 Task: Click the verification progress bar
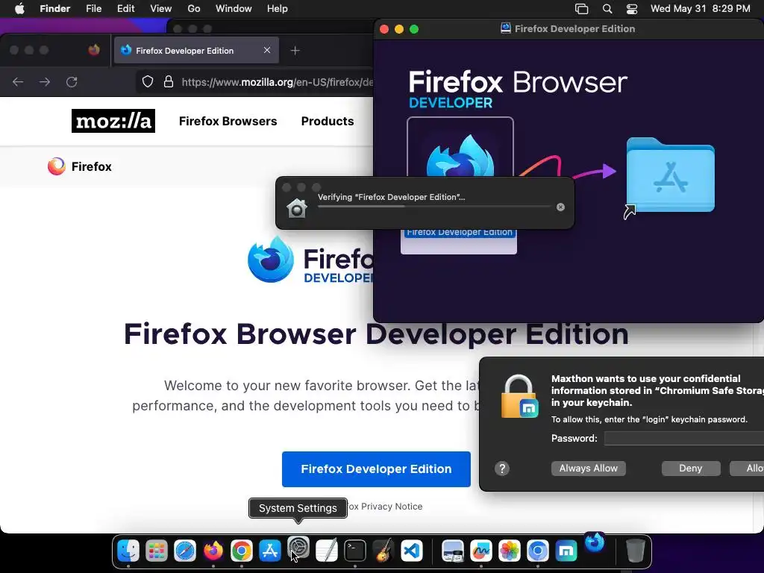[434, 207]
